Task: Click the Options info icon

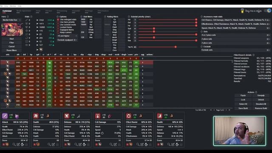Action: tap(58, 17)
